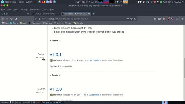Viewport: 185px width, 104px height.
Task: Open the Firefox account icon
Action: (177, 19)
